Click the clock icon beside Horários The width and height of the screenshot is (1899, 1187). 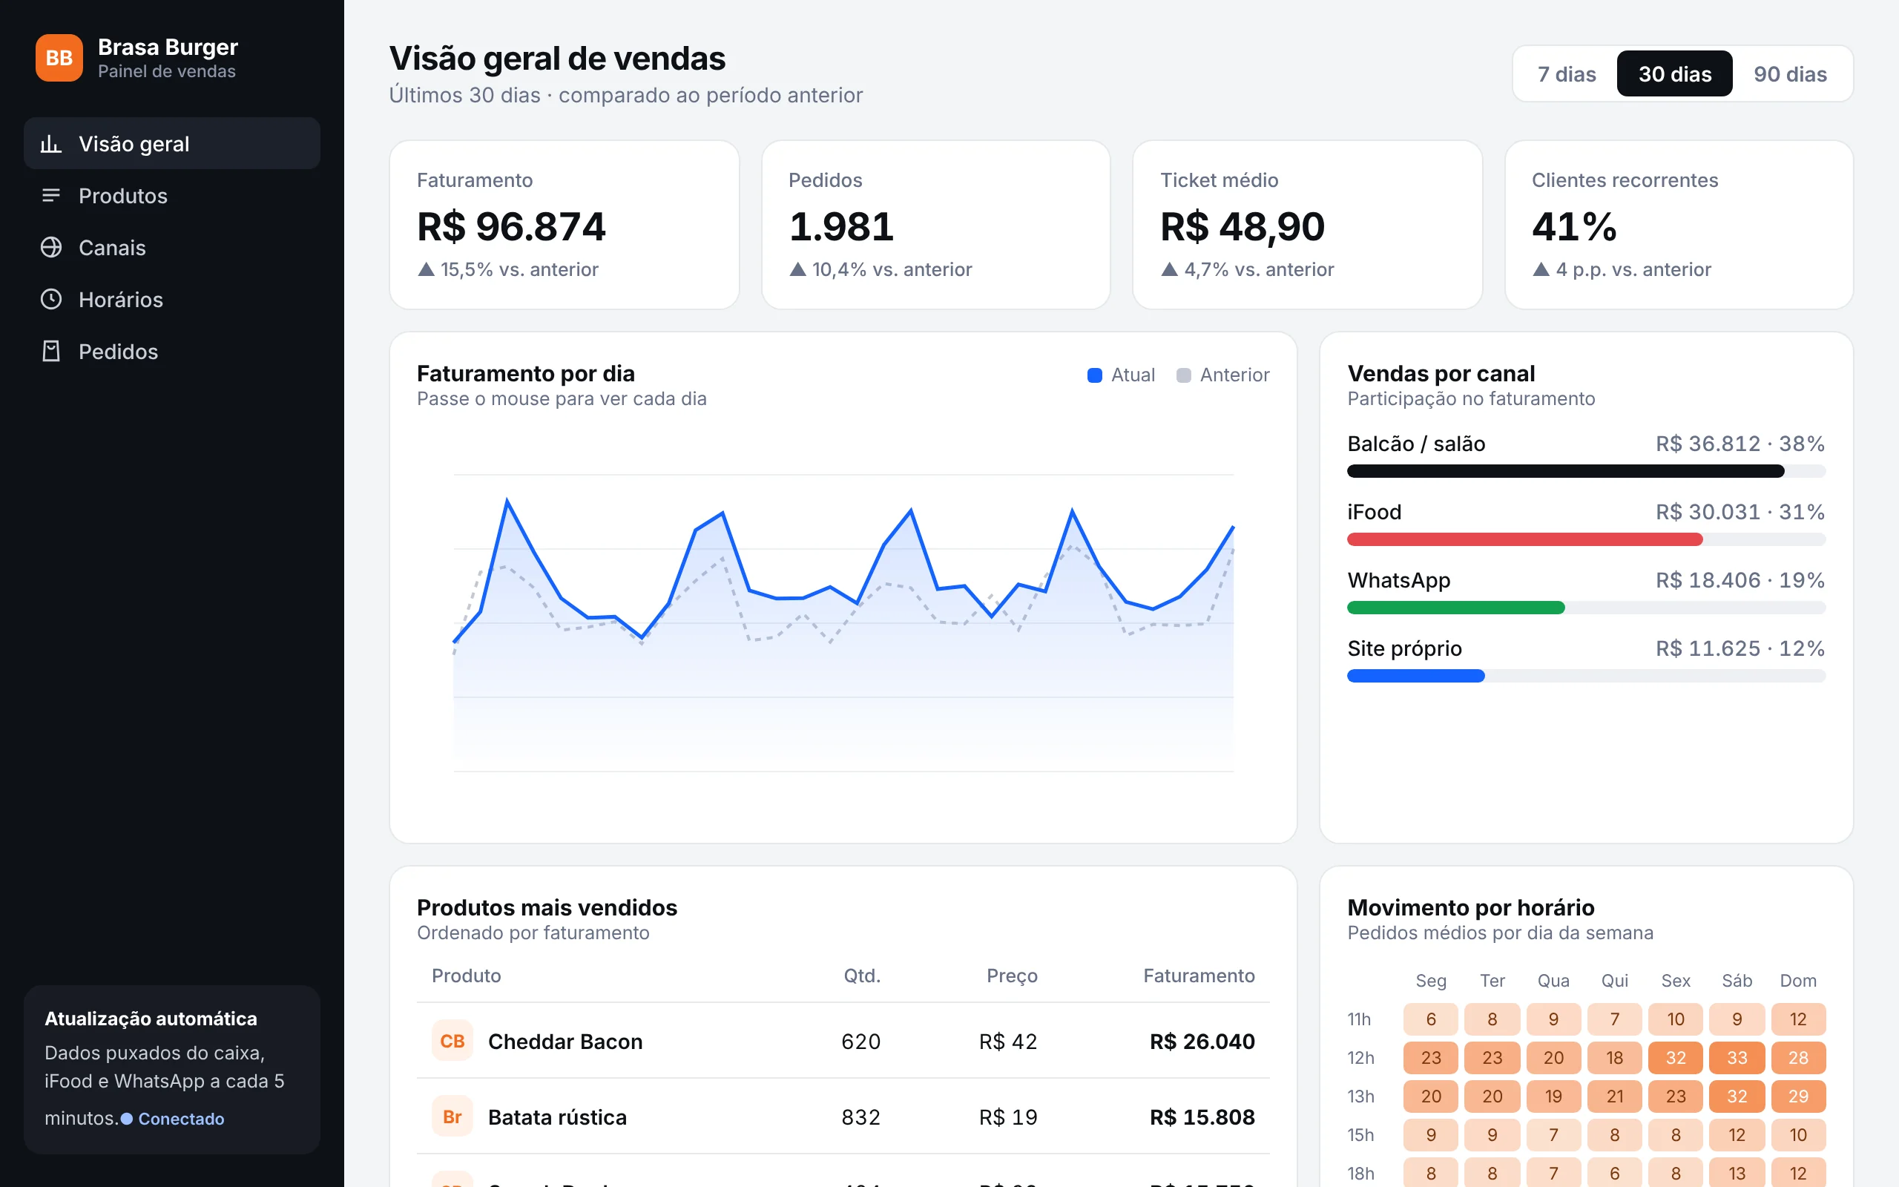(51, 299)
